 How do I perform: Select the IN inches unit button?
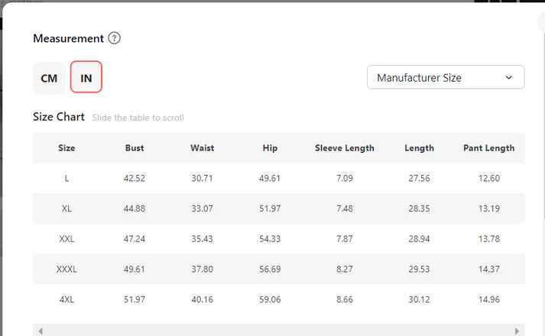86,78
